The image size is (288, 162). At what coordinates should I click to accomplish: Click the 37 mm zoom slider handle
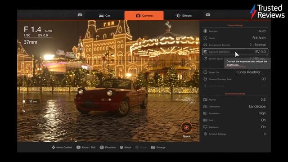click(24, 101)
